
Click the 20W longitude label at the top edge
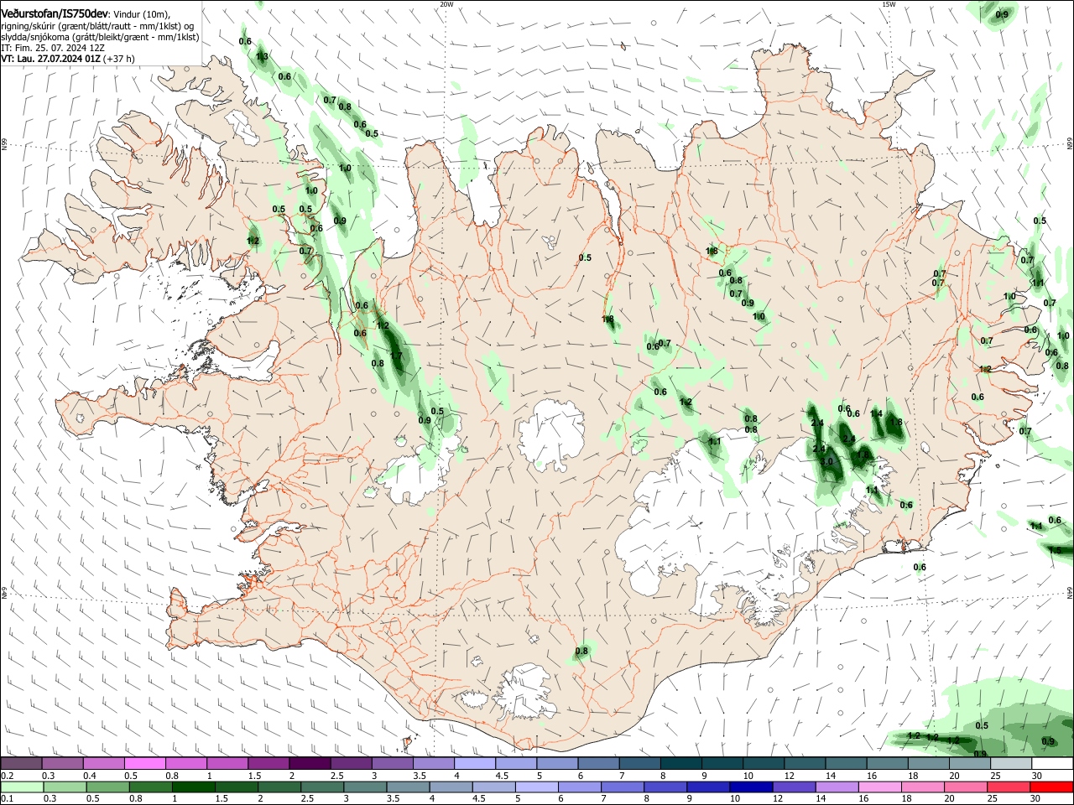click(446, 4)
